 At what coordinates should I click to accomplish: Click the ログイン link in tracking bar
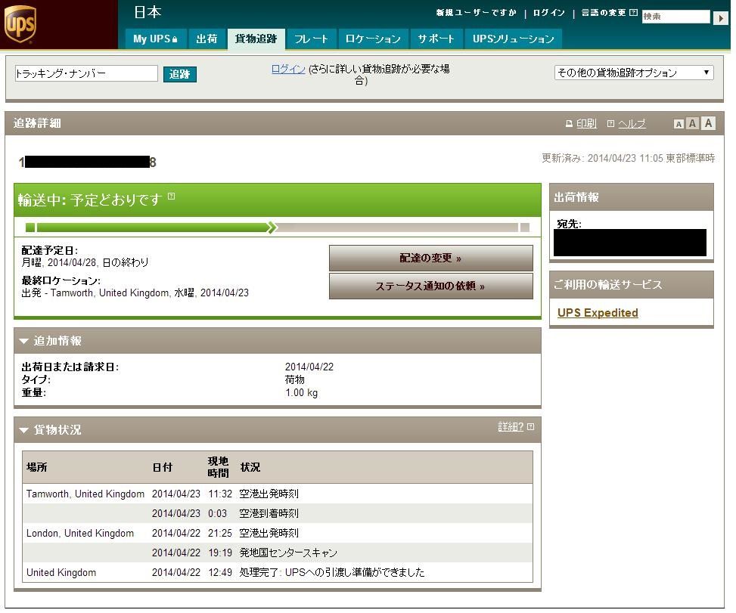288,70
